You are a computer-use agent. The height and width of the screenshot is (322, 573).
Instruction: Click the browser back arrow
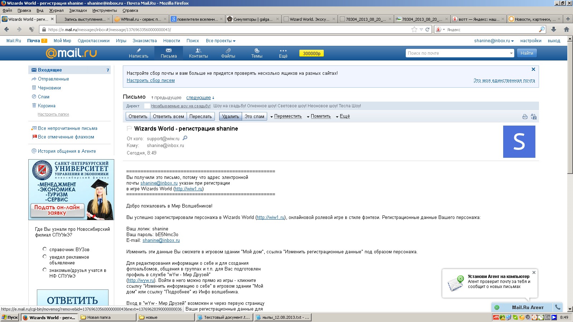[x=6, y=29]
